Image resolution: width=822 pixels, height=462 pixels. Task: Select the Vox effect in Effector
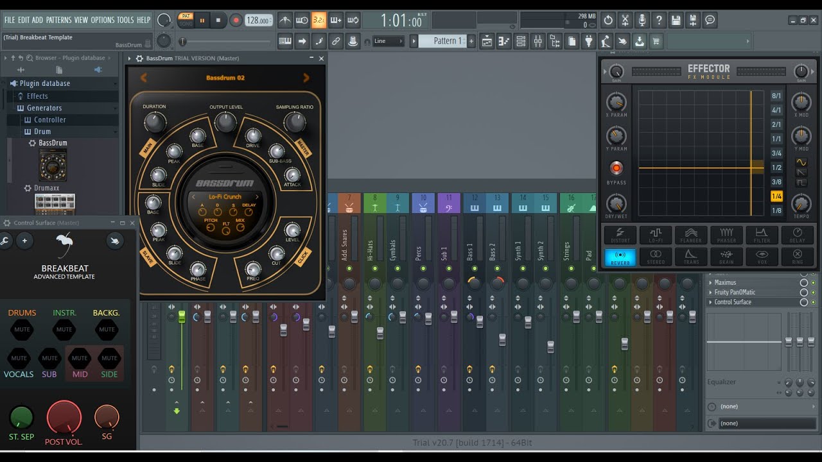pyautogui.click(x=762, y=257)
